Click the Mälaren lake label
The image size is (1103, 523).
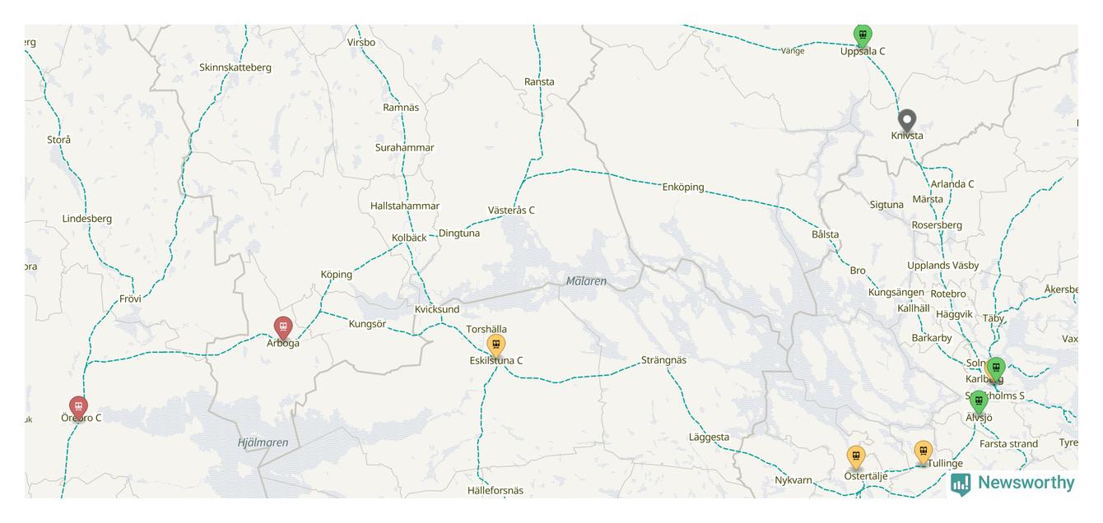[x=586, y=281]
